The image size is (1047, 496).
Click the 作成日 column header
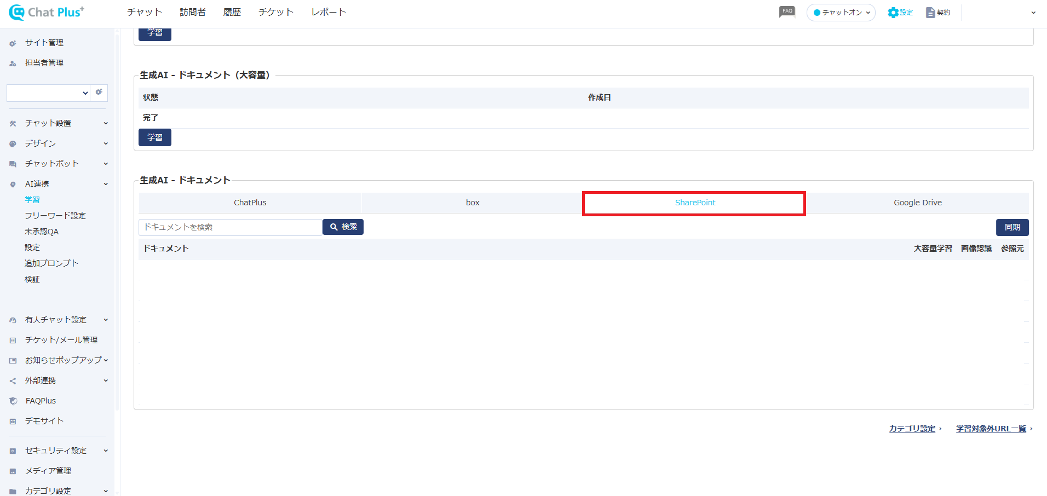(x=600, y=97)
